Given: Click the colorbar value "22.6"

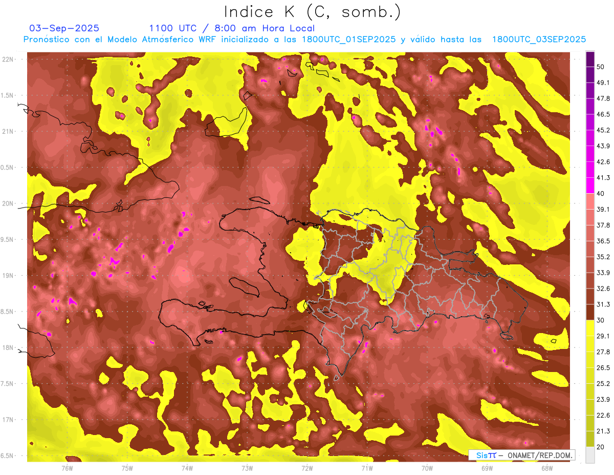Looking at the screenshot, I should click(603, 415).
